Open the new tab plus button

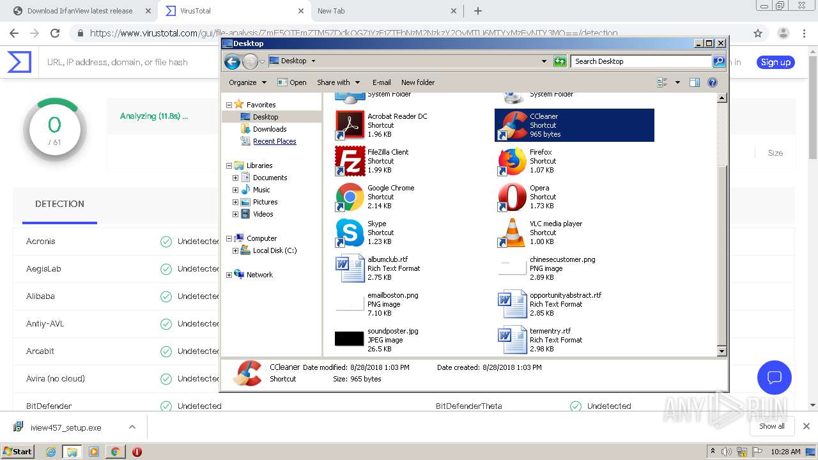pos(477,11)
